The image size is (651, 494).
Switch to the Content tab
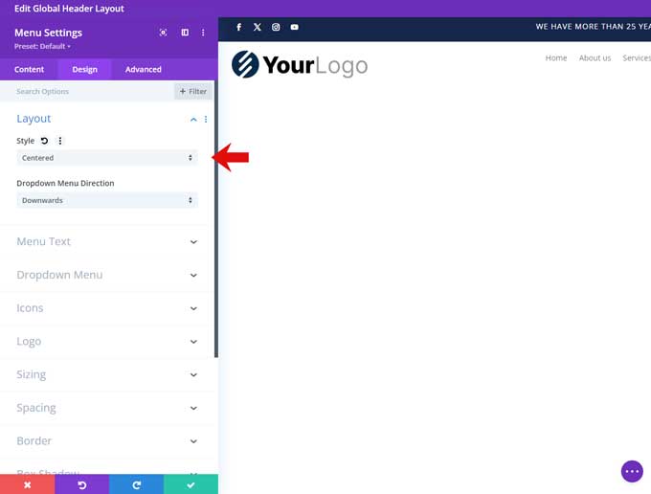pyautogui.click(x=29, y=70)
